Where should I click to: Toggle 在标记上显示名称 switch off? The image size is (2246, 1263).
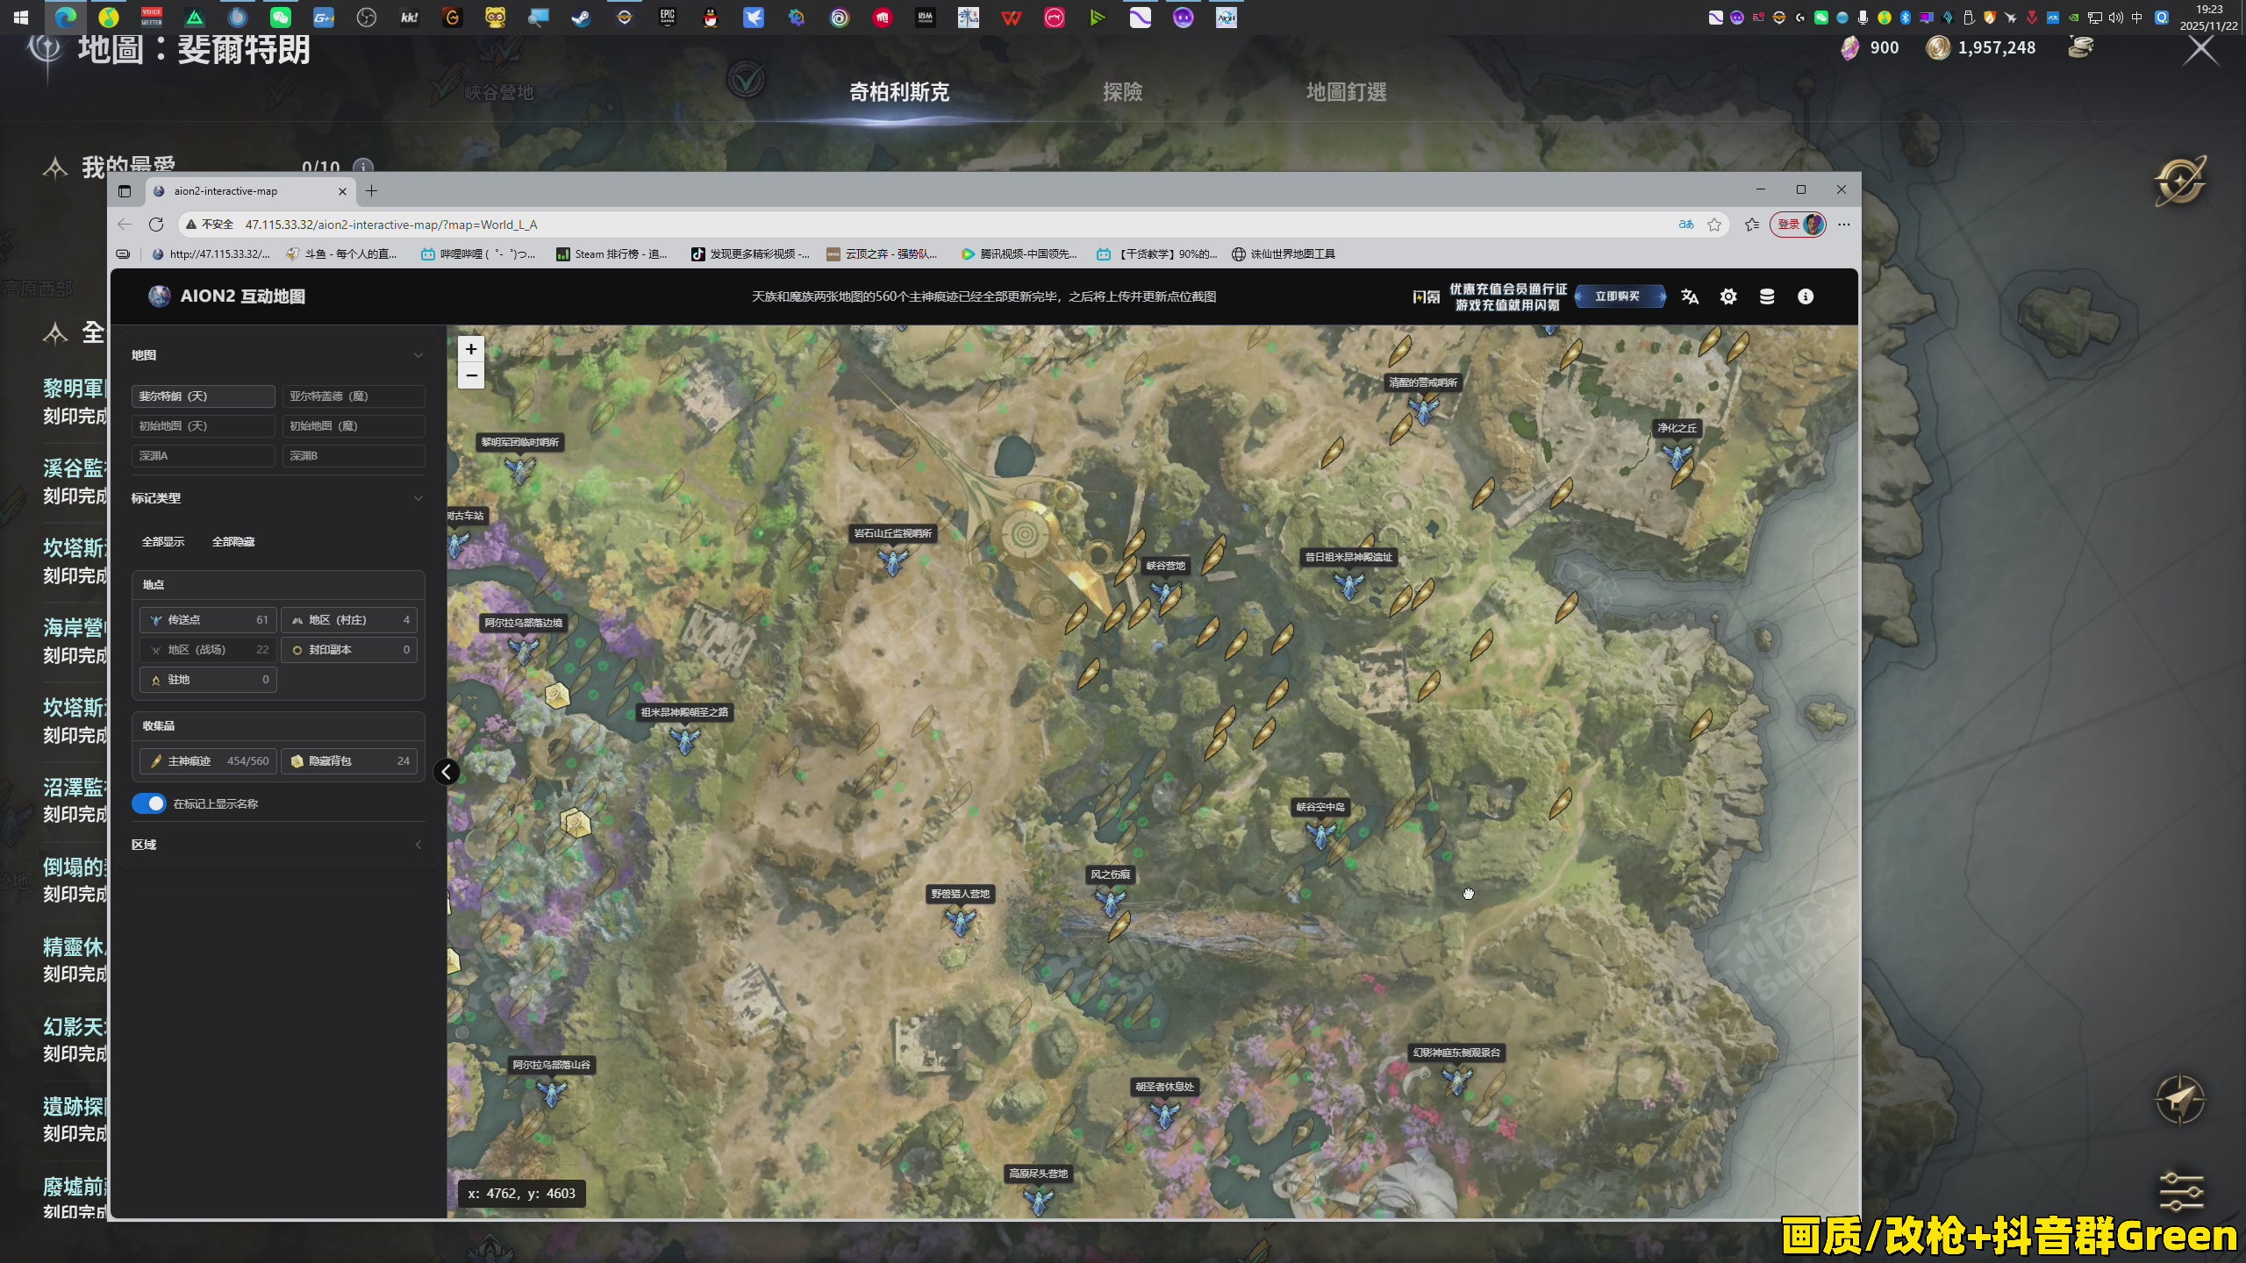[149, 803]
